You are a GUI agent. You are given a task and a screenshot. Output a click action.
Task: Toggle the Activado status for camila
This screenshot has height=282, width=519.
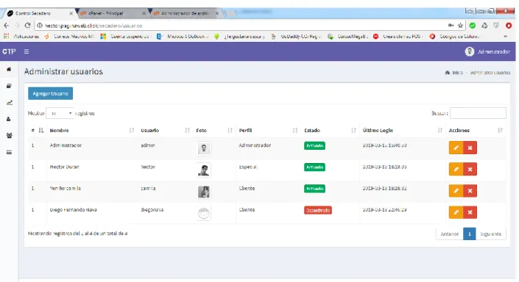(x=314, y=189)
